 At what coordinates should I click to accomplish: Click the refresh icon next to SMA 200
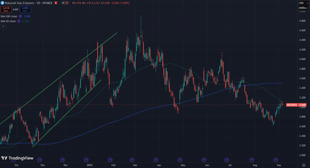coord(20,16)
